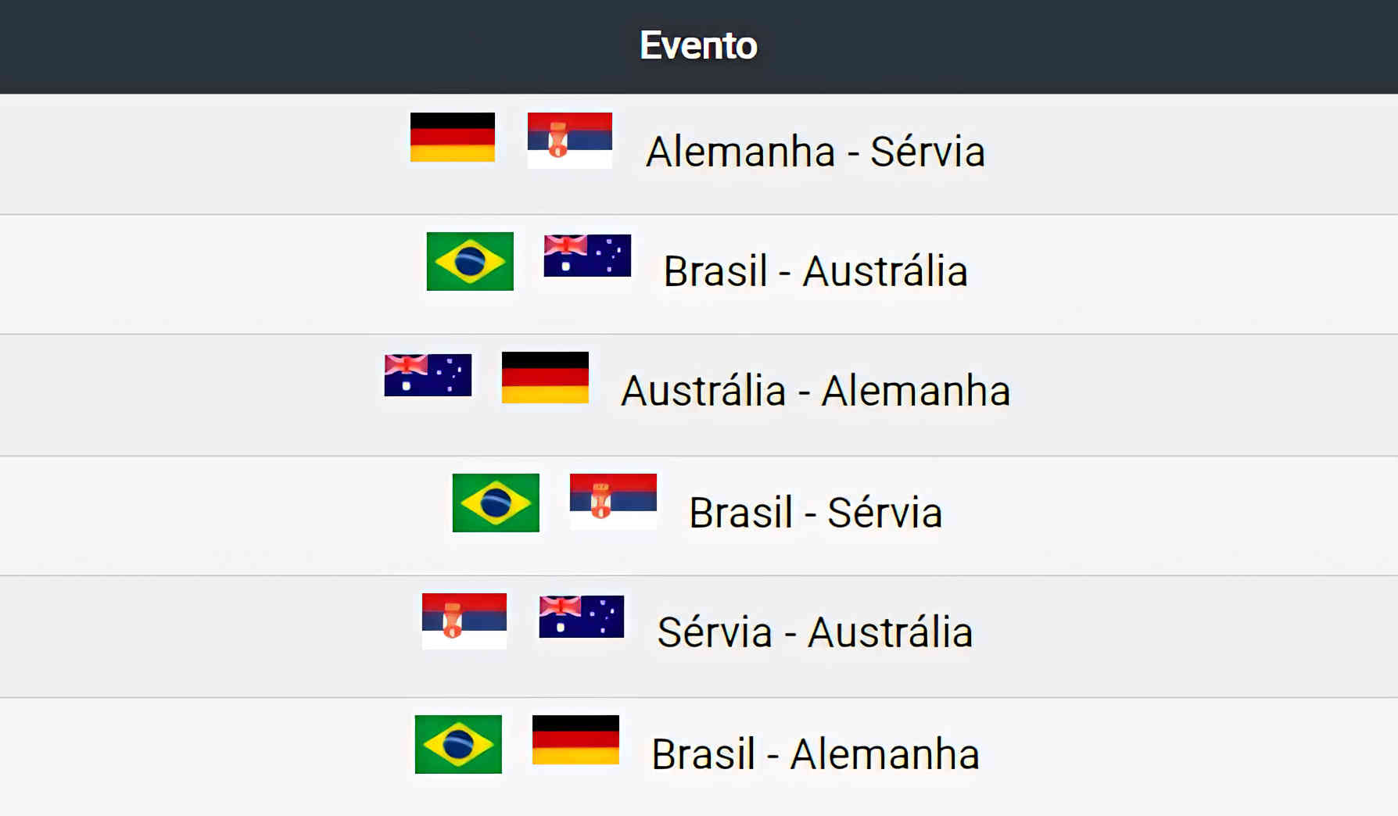Viewport: 1398px width, 816px height.
Task: Open the Brasil - Sérvia match
Action: point(815,513)
